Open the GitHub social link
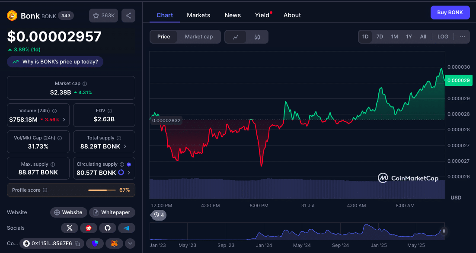476x253 pixels. click(108, 228)
